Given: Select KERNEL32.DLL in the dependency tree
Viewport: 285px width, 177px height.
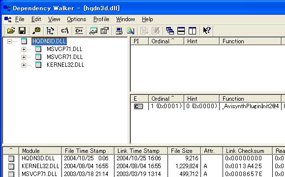Looking at the screenshot, I should (65, 65).
